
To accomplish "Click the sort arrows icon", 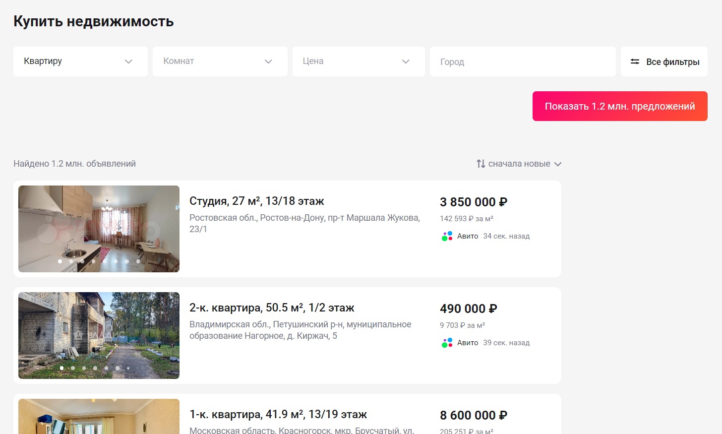I will 481,164.
